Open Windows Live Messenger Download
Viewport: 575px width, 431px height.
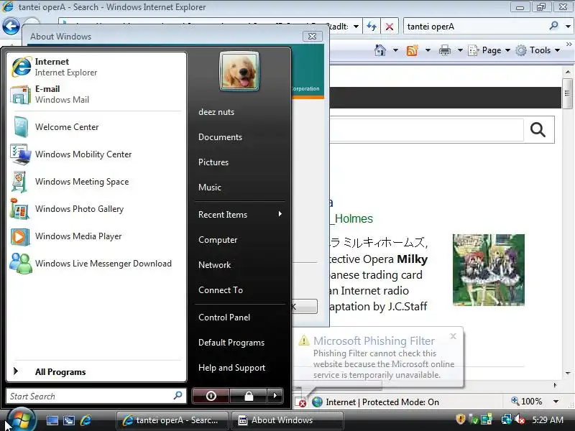click(x=96, y=264)
